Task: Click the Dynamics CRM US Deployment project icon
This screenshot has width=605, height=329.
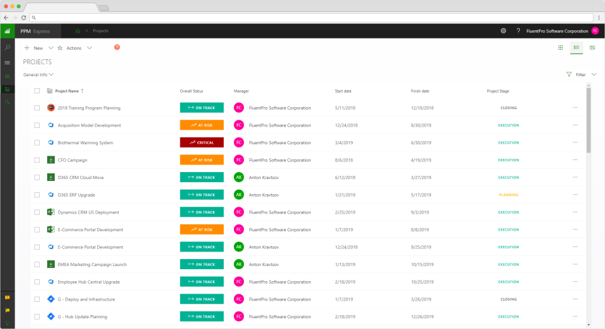Action: point(50,212)
